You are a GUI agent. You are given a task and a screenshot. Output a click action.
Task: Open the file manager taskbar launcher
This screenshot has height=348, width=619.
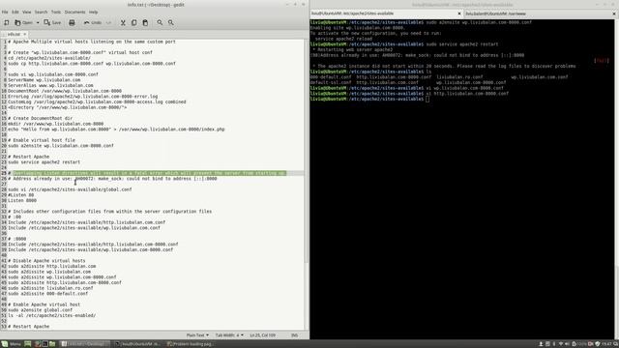tap(52, 344)
